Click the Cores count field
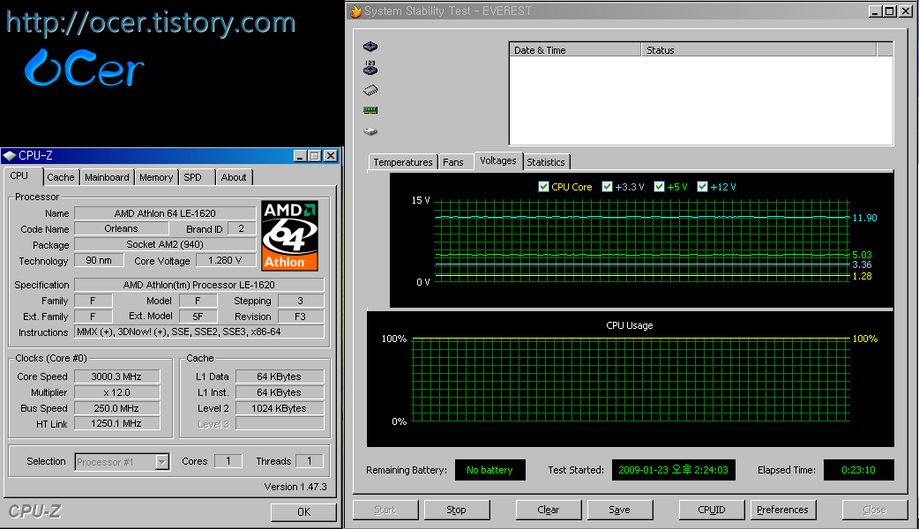 228,461
